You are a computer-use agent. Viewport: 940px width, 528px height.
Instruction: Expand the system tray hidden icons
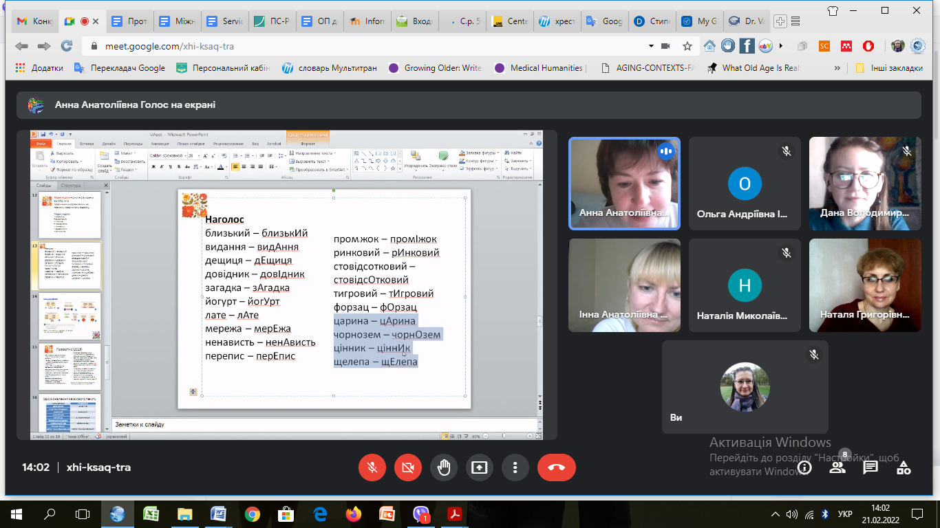coord(777,514)
